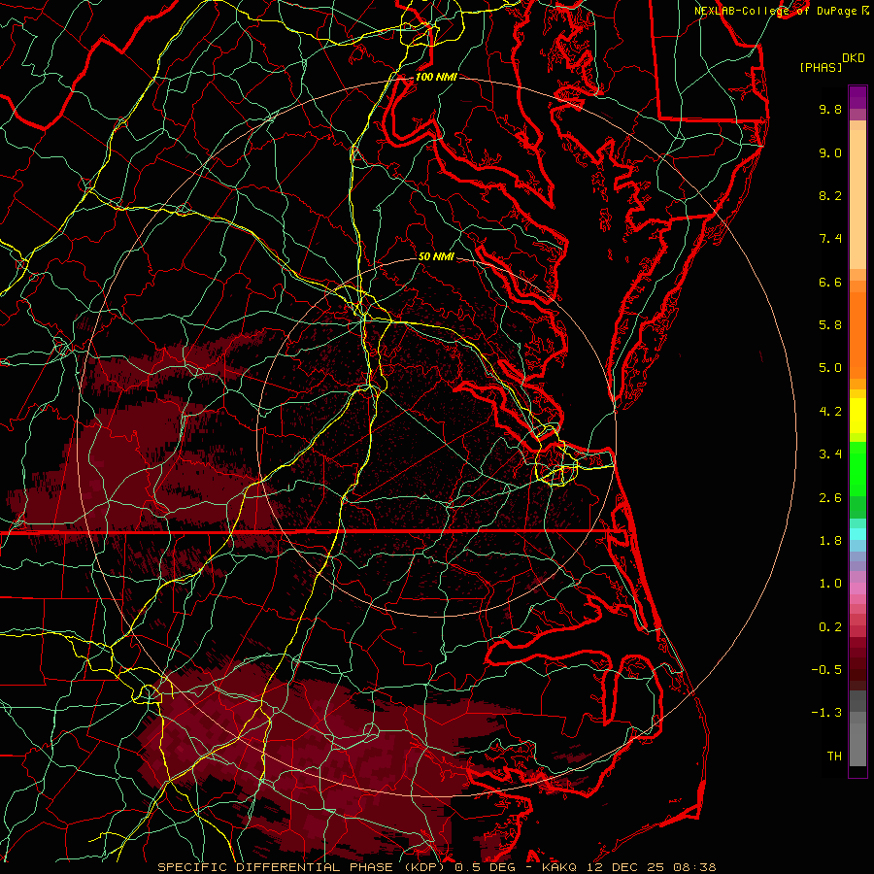Select the 6.6 scale value
The image size is (874, 874).
tap(830, 282)
